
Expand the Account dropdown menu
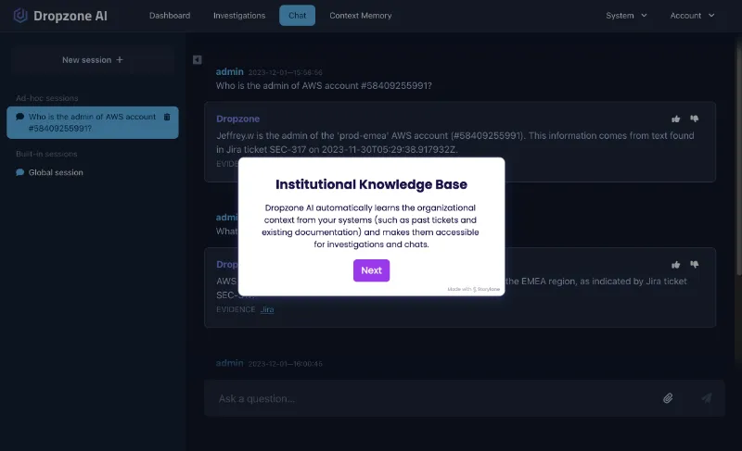coord(692,16)
